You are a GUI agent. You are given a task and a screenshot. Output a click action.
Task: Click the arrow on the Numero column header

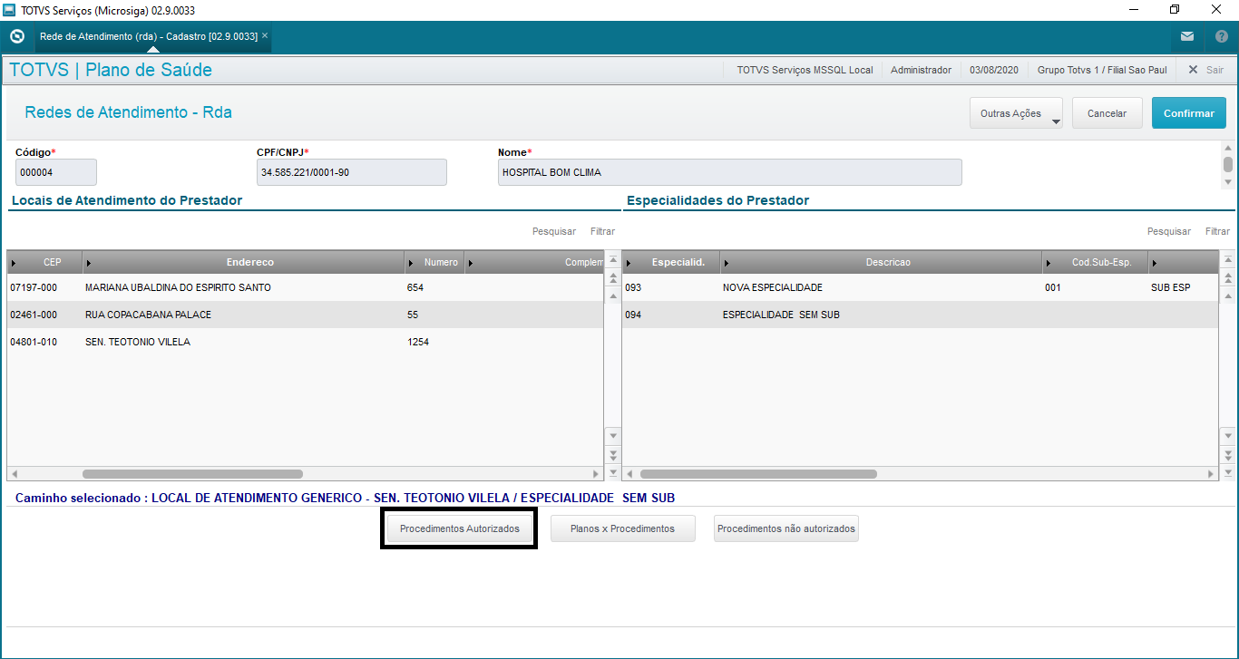point(412,263)
